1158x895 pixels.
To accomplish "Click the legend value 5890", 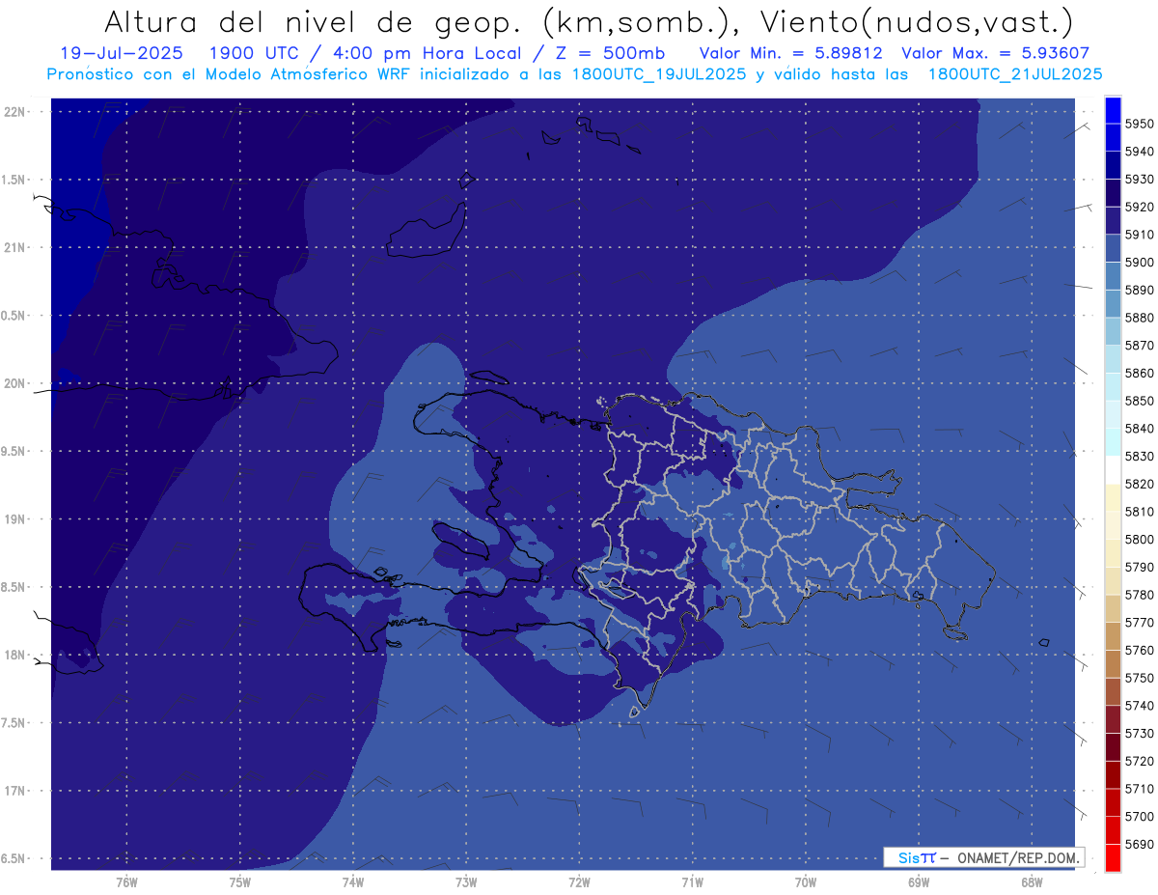I will 1139,290.
